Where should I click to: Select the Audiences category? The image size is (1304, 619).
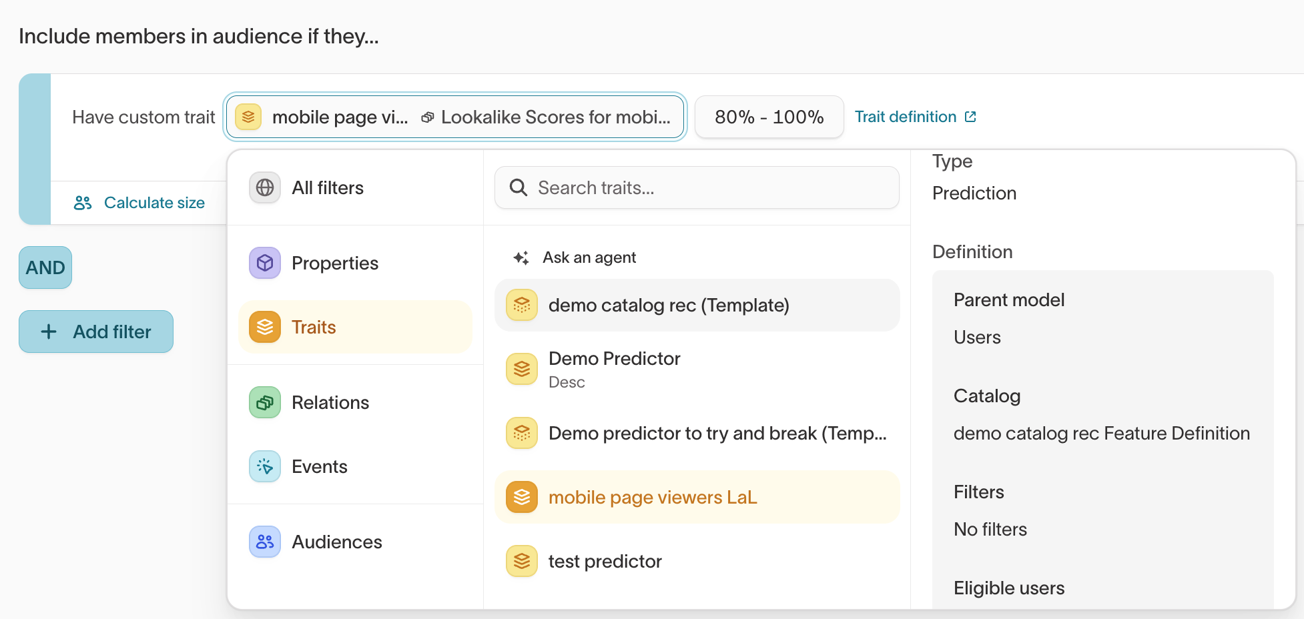(x=355, y=542)
